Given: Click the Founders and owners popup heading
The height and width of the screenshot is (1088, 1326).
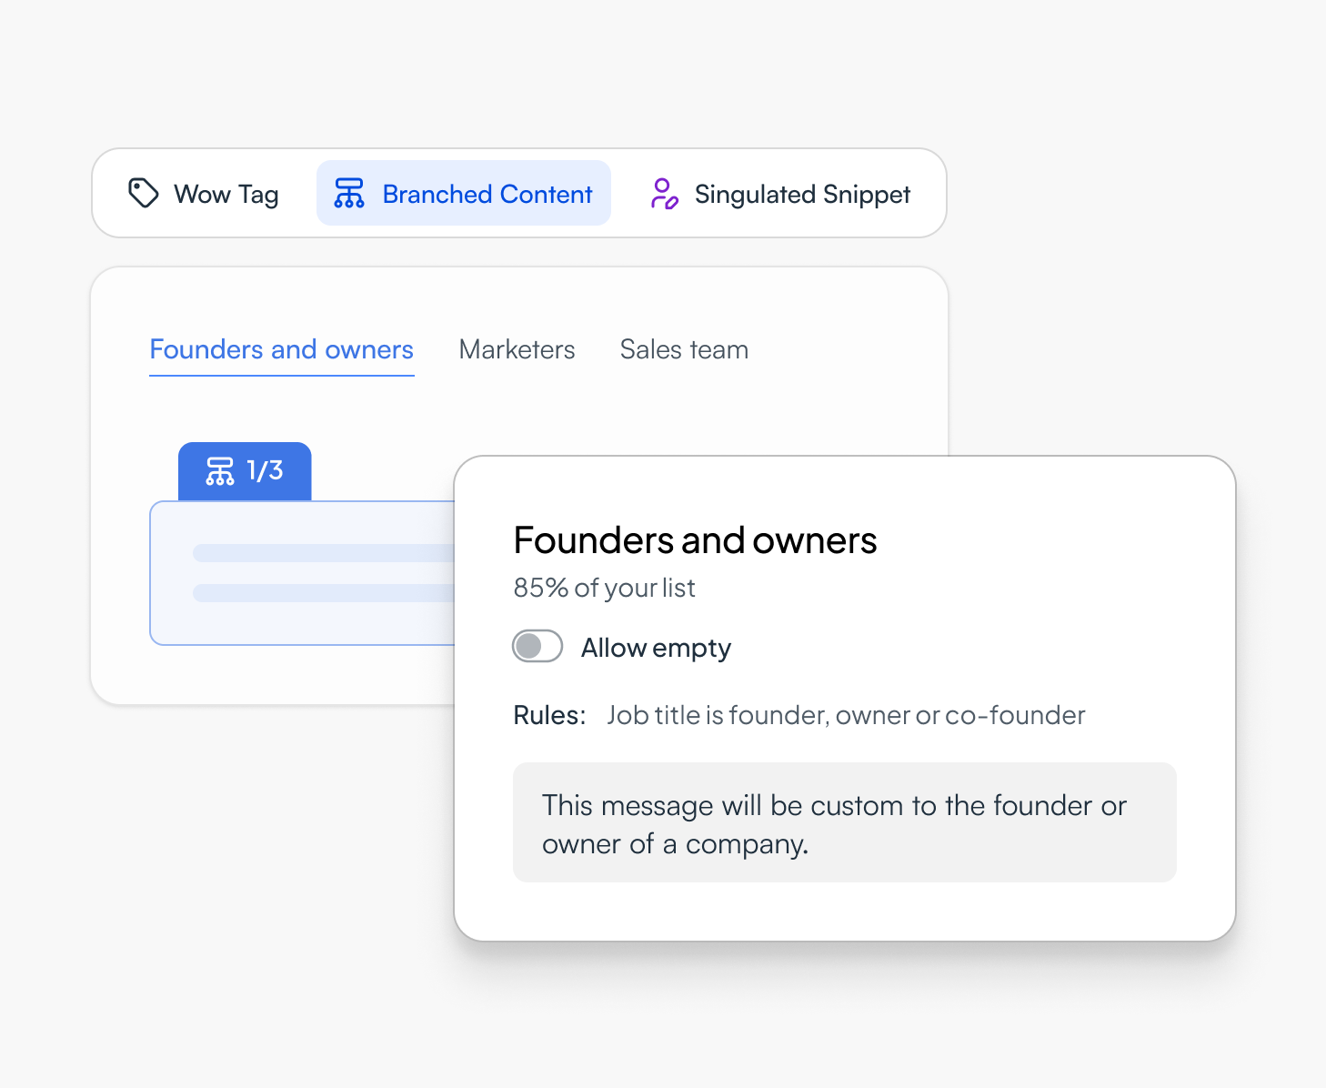Looking at the screenshot, I should pyautogui.click(x=695, y=540).
